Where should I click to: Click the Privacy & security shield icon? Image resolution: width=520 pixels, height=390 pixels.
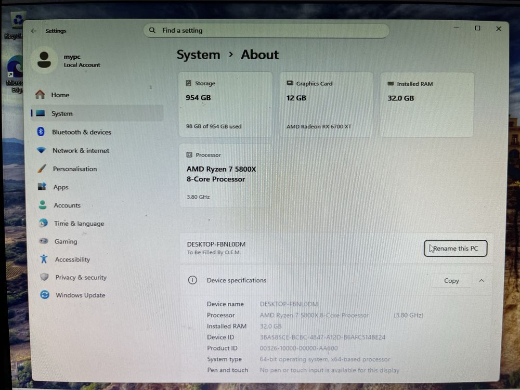[44, 277]
